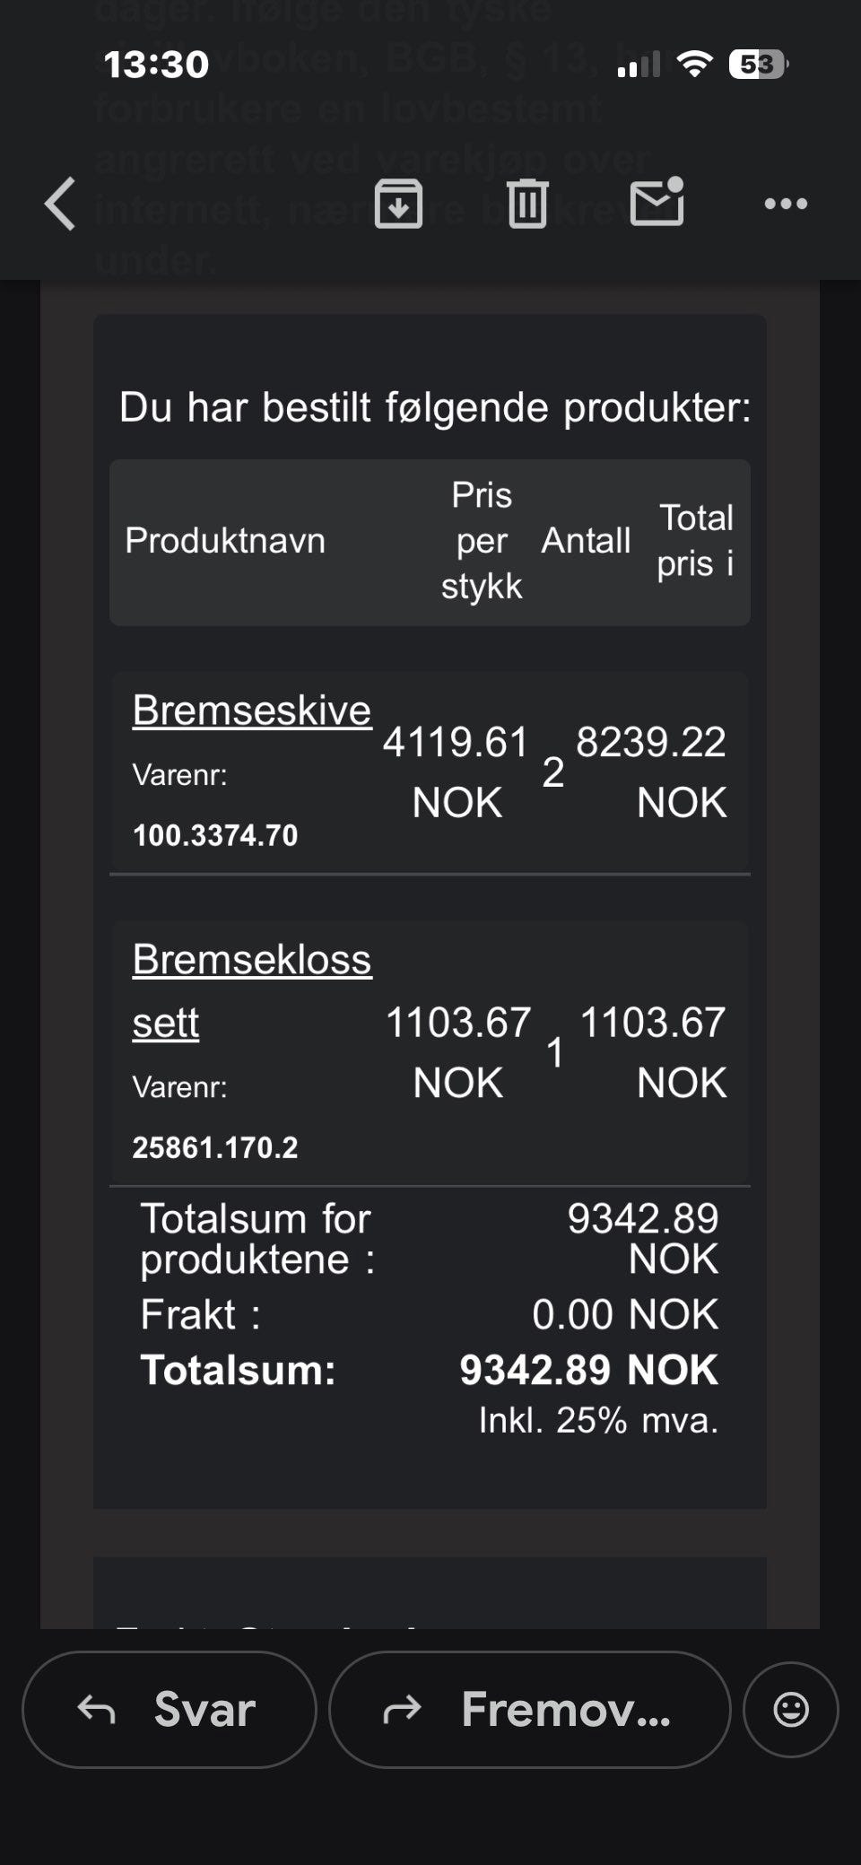The height and width of the screenshot is (1865, 861).
Task: Select item number 100.3374.70
Action: [x=215, y=835]
